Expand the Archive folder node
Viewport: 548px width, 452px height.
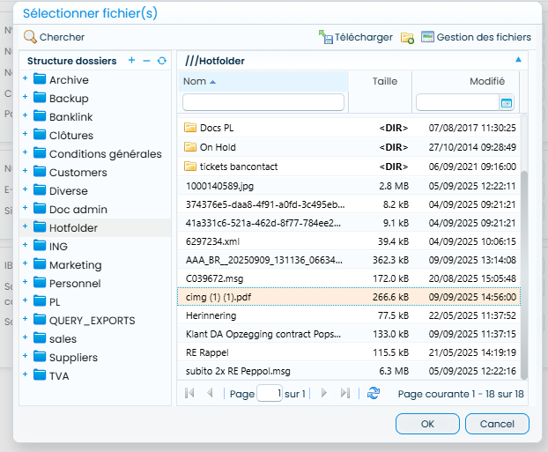point(26,78)
